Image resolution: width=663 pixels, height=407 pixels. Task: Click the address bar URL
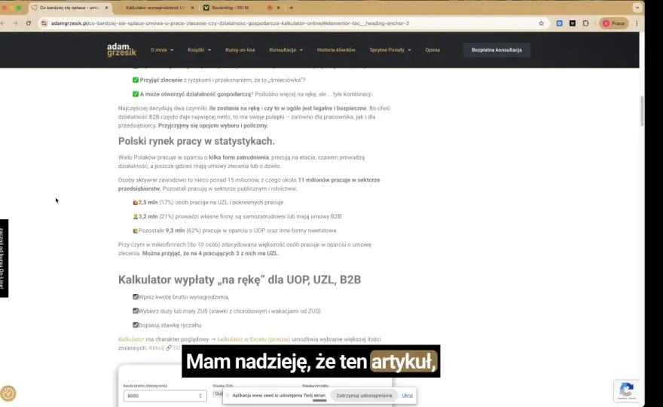tap(230, 23)
